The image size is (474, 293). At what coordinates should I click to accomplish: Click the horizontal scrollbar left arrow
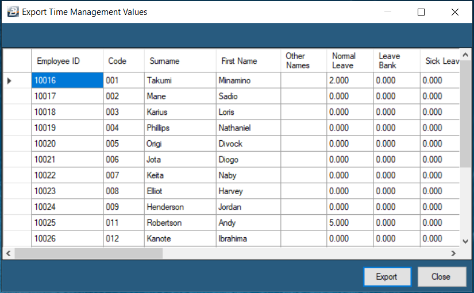tap(8, 253)
